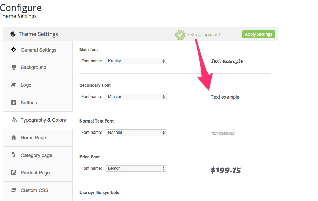
Task: Click the Main font section heading
Action: [89, 50]
